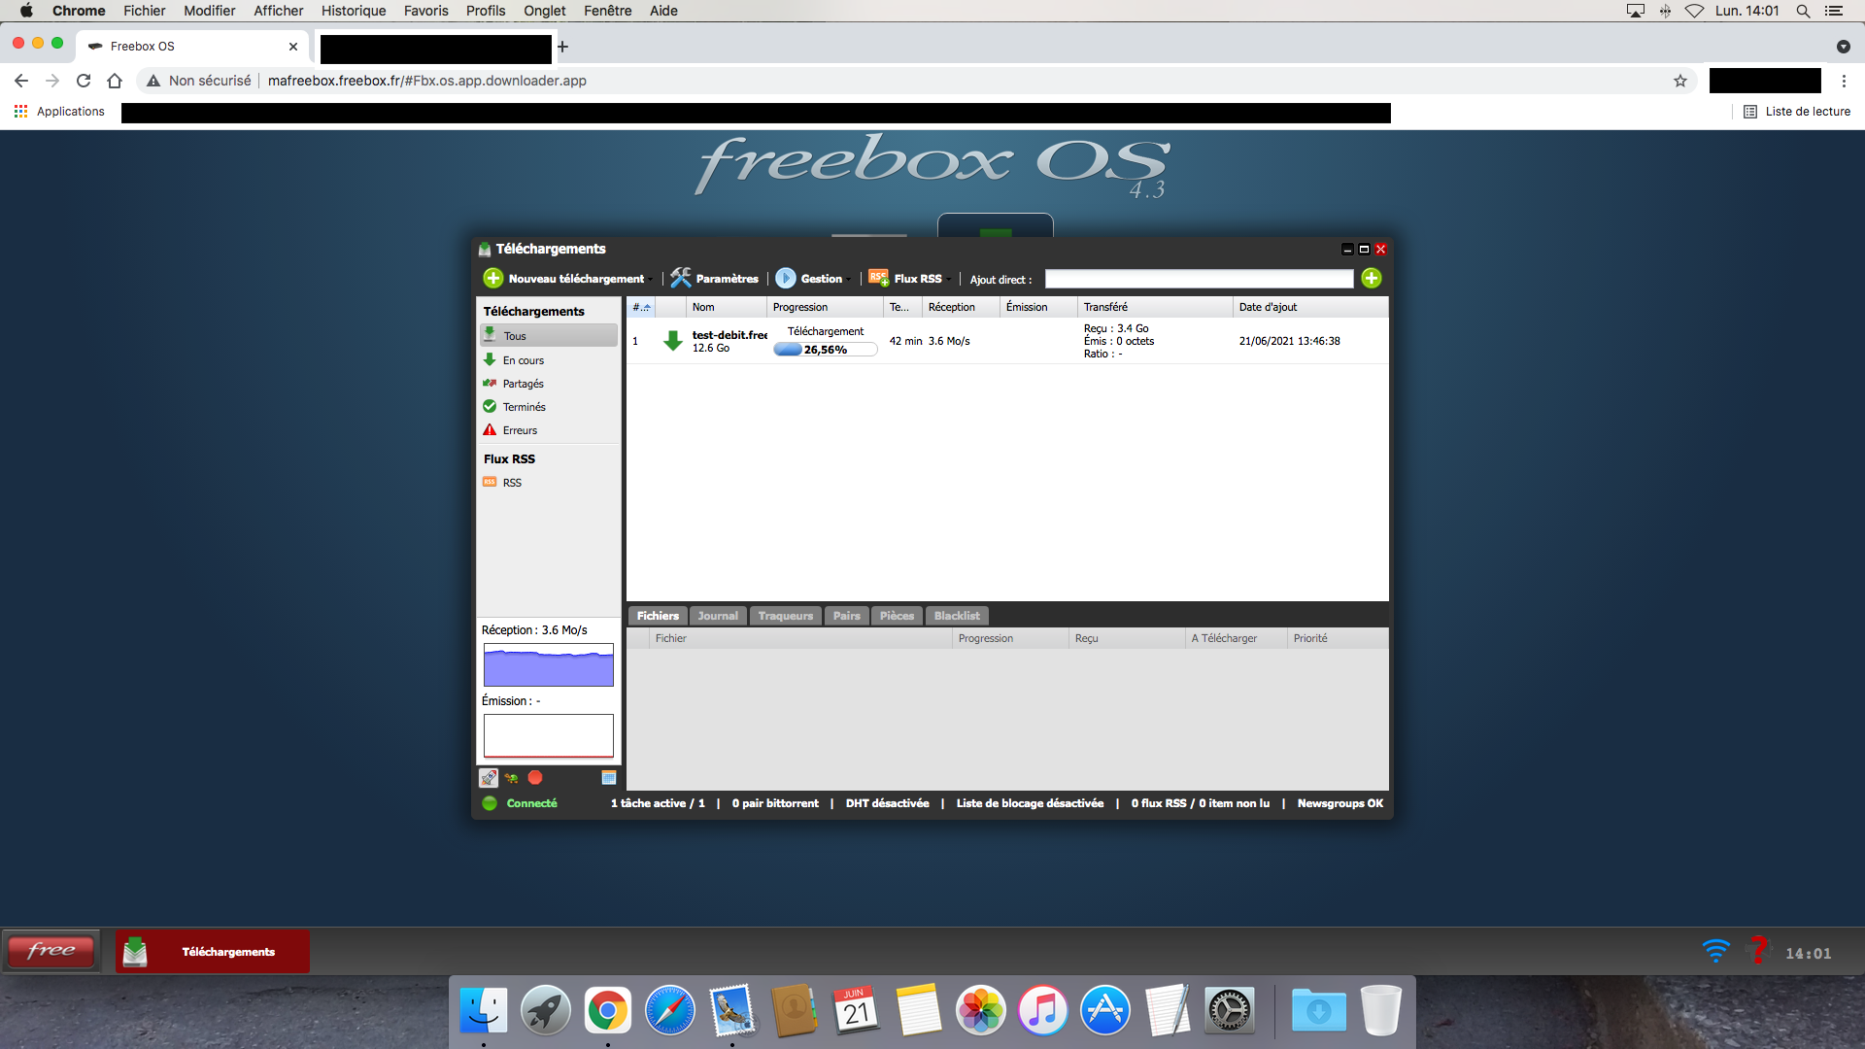The height and width of the screenshot is (1049, 1865).
Task: Sort by the Réception column header
Action: tap(961, 307)
